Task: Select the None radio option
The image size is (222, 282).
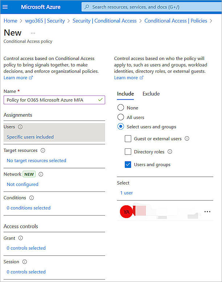Action: point(121,108)
